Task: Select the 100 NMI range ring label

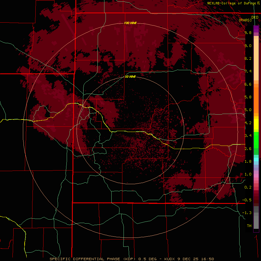Action: [x=130, y=23]
